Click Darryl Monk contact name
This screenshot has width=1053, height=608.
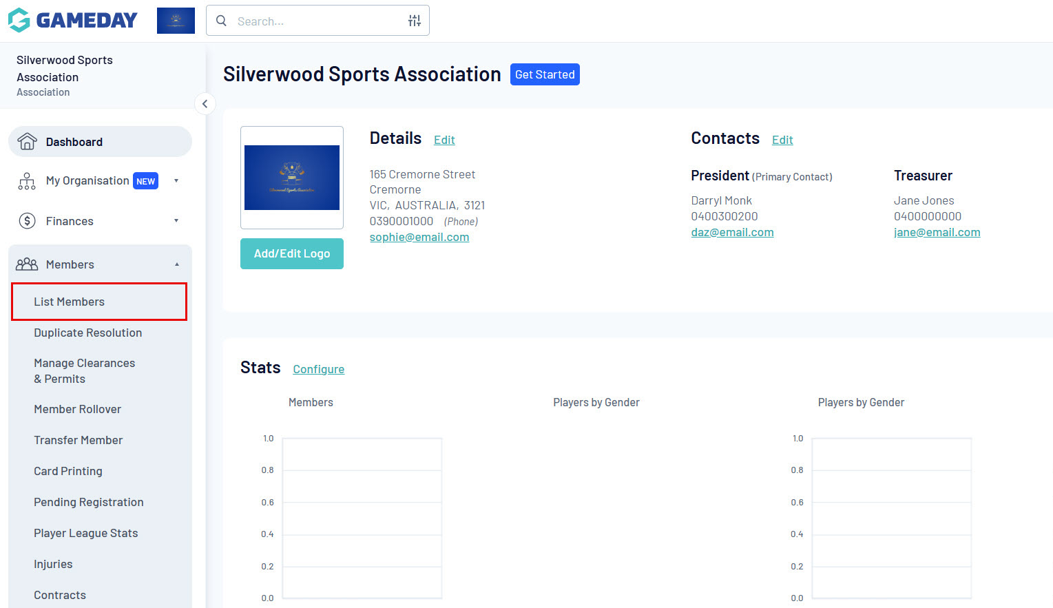coord(721,200)
